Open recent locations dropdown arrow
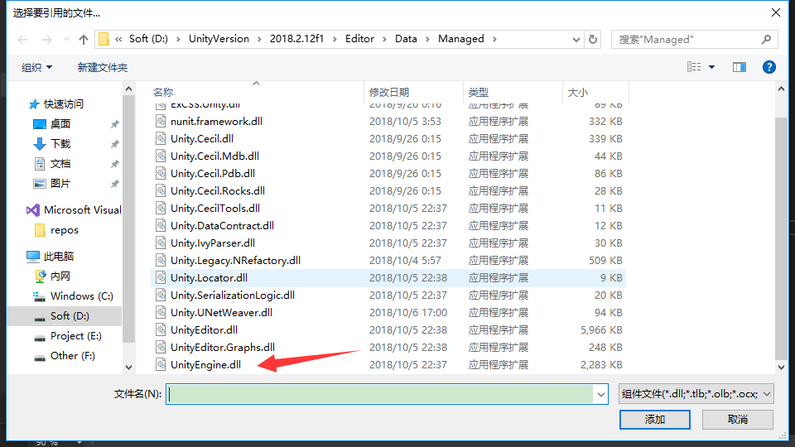Screen dimensions: 795x447 click(66, 40)
